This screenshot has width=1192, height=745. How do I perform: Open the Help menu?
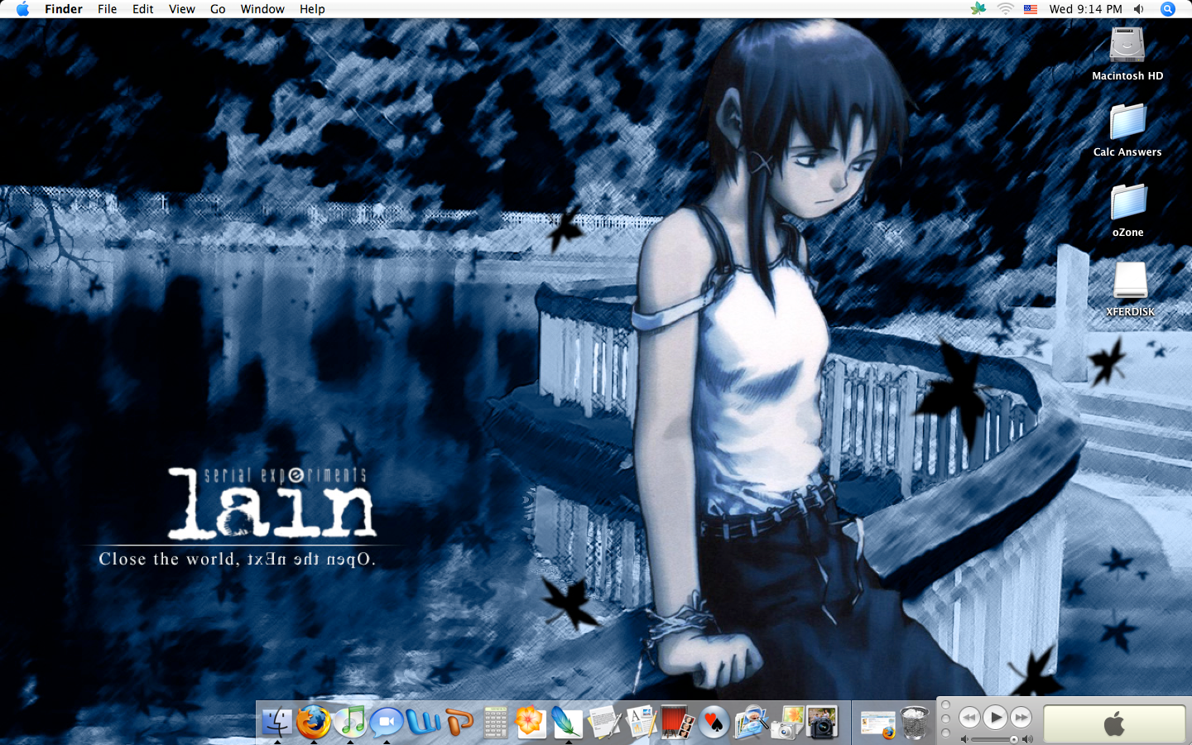click(x=312, y=9)
